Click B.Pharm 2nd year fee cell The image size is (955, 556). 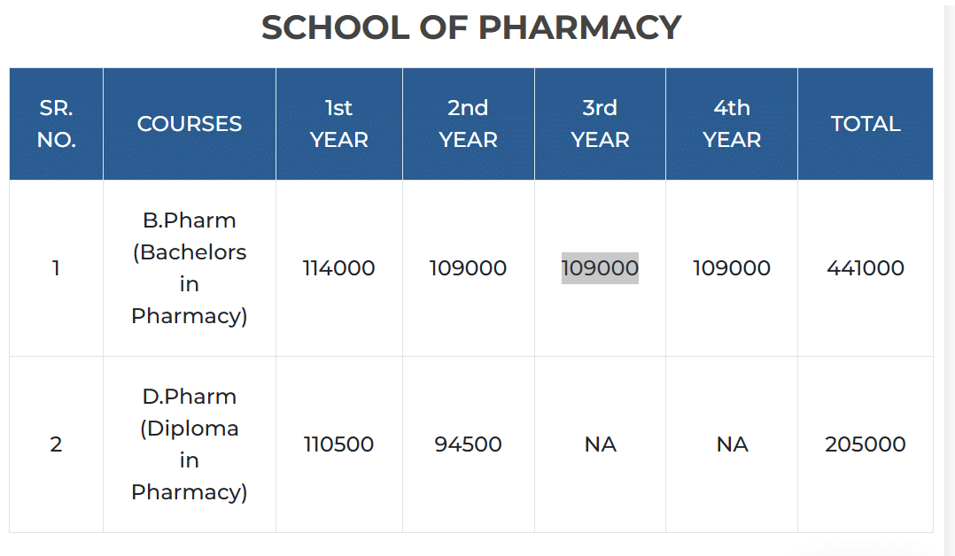(x=468, y=268)
